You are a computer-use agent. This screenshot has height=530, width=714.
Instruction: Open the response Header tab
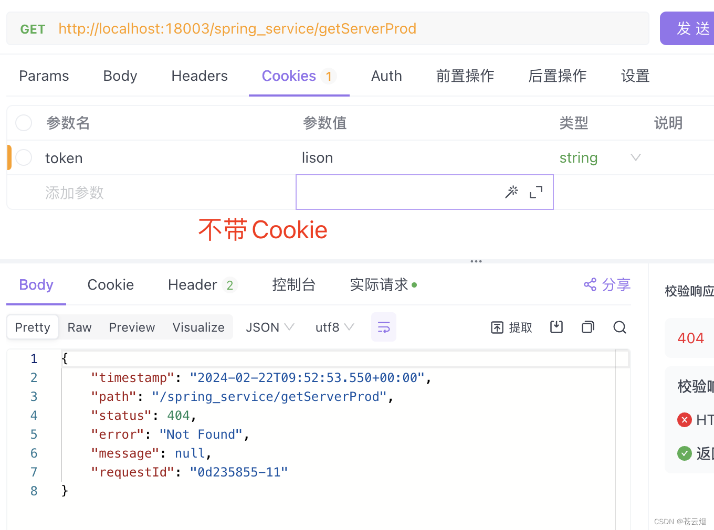[203, 285]
